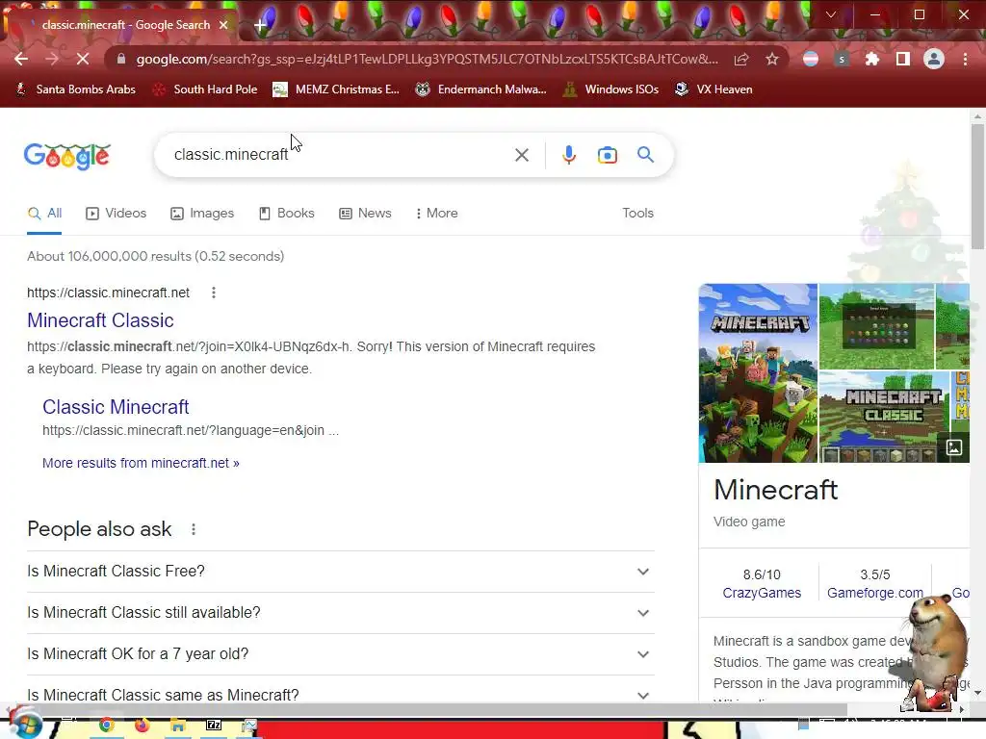Open the search Tools options

coord(637,213)
